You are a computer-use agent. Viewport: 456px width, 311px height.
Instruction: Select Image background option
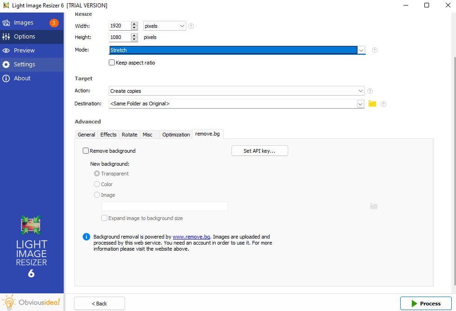point(97,195)
